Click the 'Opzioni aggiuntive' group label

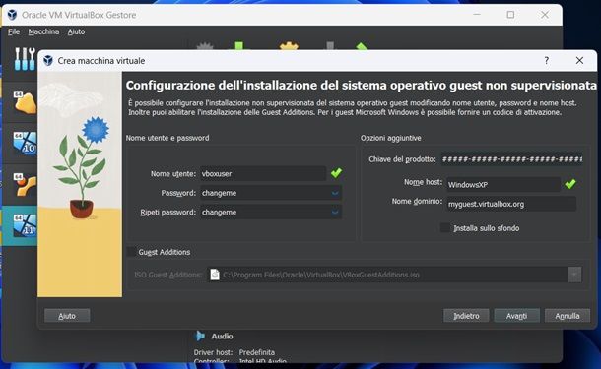(x=390, y=138)
